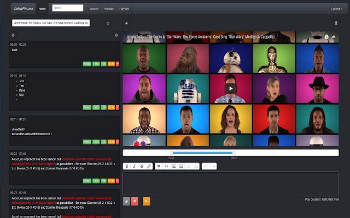The width and height of the screenshot is (350, 218).
Task: Click Go to button in 00:10 - 01:15 note
Action: coord(111,107)
